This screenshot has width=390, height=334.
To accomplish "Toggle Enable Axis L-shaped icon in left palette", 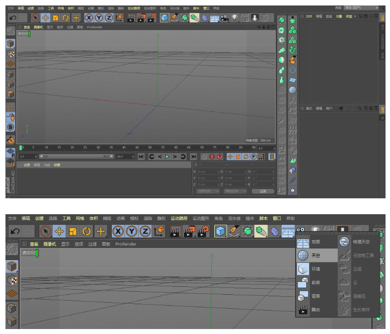I will coord(10,107).
